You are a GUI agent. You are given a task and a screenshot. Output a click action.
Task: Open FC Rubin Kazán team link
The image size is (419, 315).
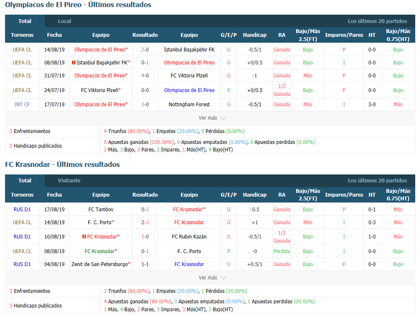click(x=189, y=236)
